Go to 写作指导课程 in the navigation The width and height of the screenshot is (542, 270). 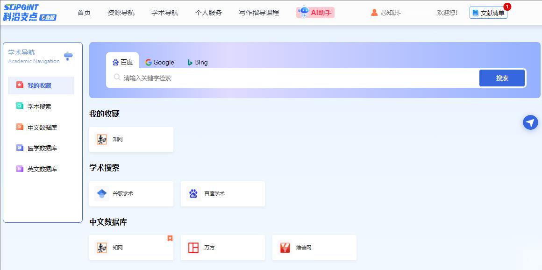[x=259, y=13]
